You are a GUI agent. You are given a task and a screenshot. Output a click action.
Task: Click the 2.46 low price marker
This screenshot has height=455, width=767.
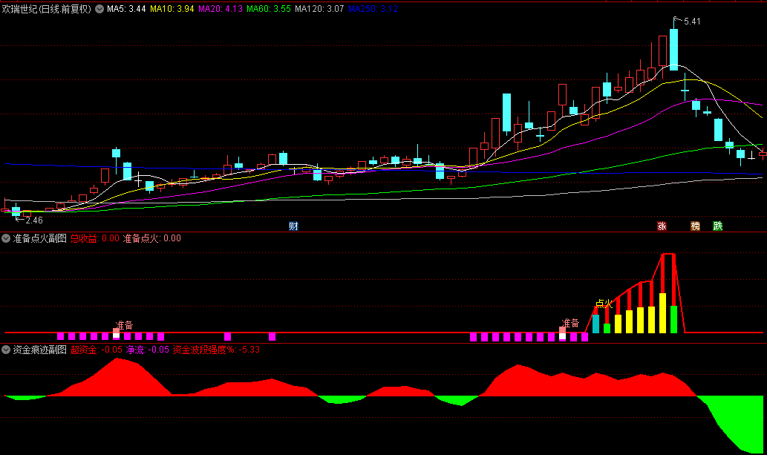[33, 220]
